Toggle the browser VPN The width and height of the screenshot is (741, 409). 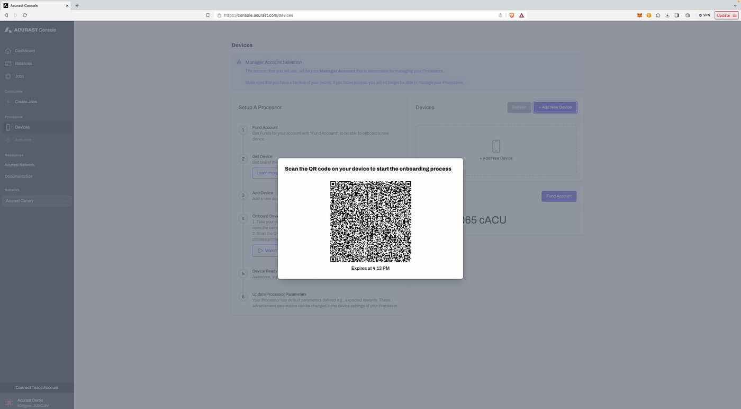pos(704,15)
